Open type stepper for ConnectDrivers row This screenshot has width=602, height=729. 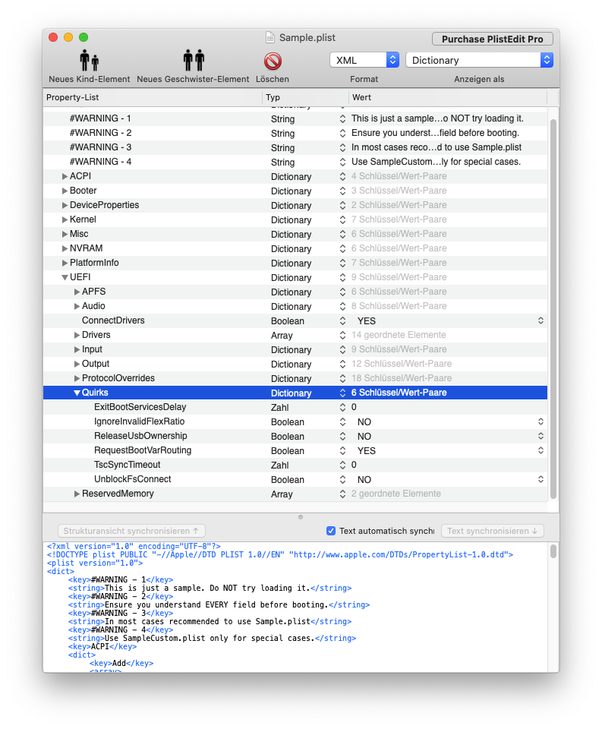[342, 321]
